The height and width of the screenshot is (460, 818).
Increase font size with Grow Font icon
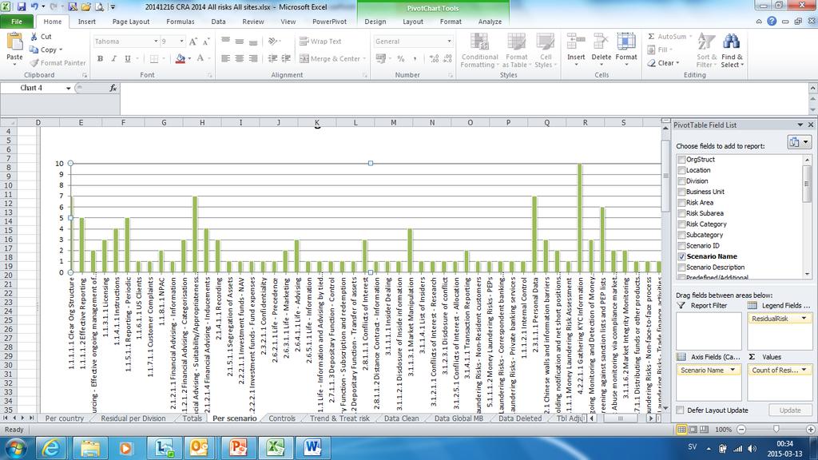coord(193,42)
